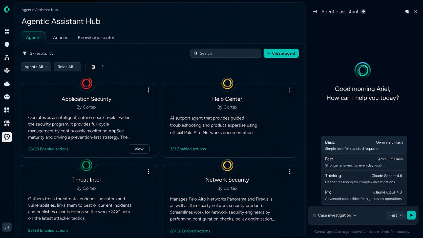Select the Fast Gemini 3.5 Flash model
The width and height of the screenshot is (423, 238).
coord(364,162)
